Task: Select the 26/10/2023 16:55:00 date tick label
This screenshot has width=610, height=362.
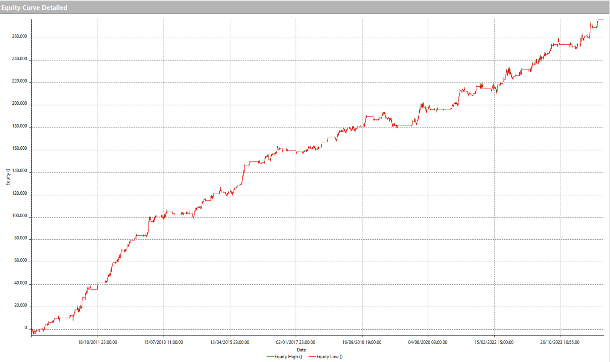Action: (x=560, y=342)
